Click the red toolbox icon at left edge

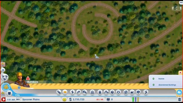point(3,64)
